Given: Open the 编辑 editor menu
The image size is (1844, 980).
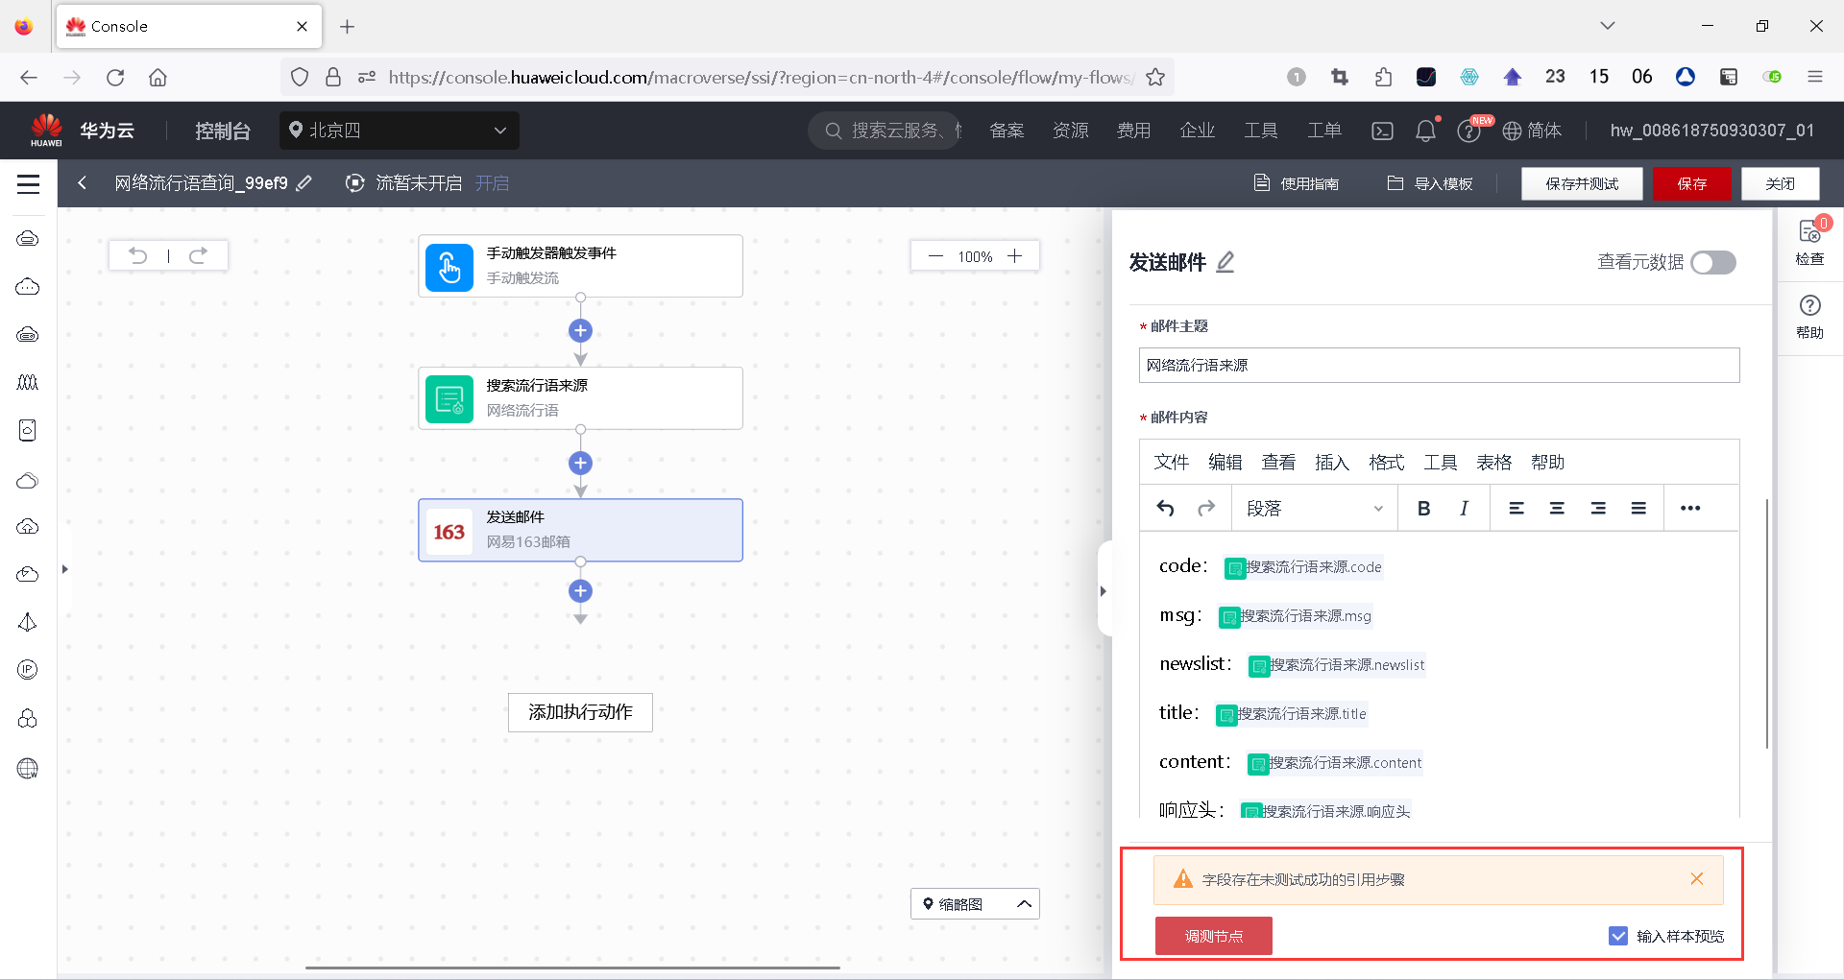Looking at the screenshot, I should [1225, 463].
